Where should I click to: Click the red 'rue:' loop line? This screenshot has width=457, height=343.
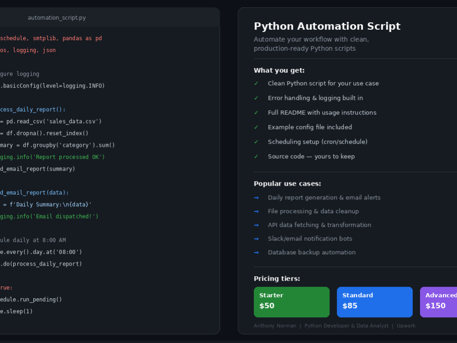[x=6, y=288]
